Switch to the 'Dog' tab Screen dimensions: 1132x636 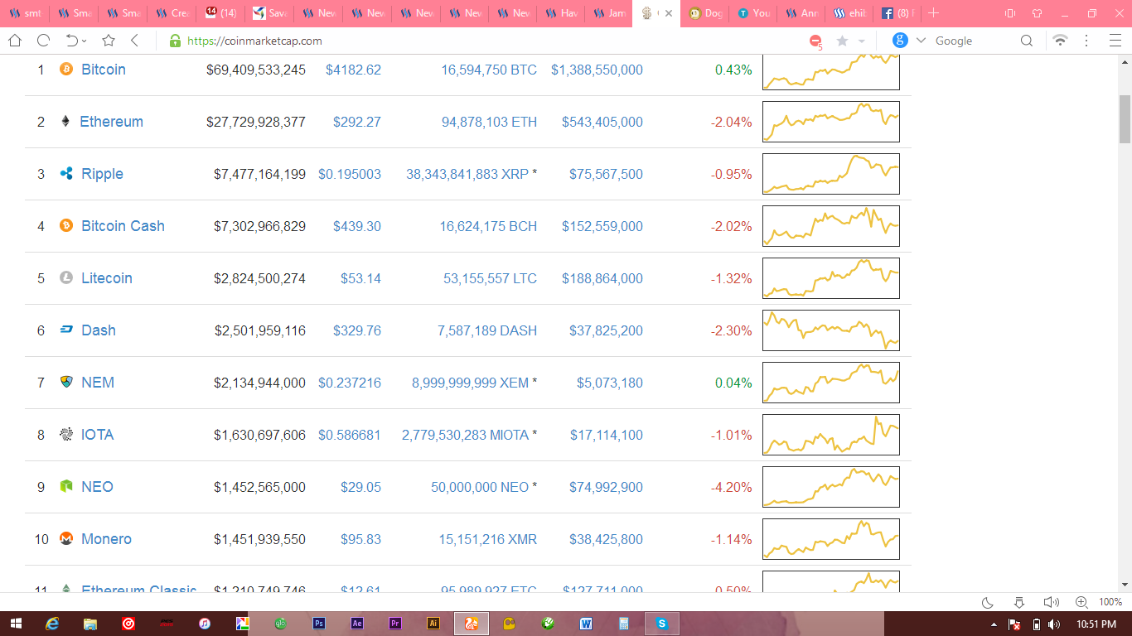click(704, 13)
